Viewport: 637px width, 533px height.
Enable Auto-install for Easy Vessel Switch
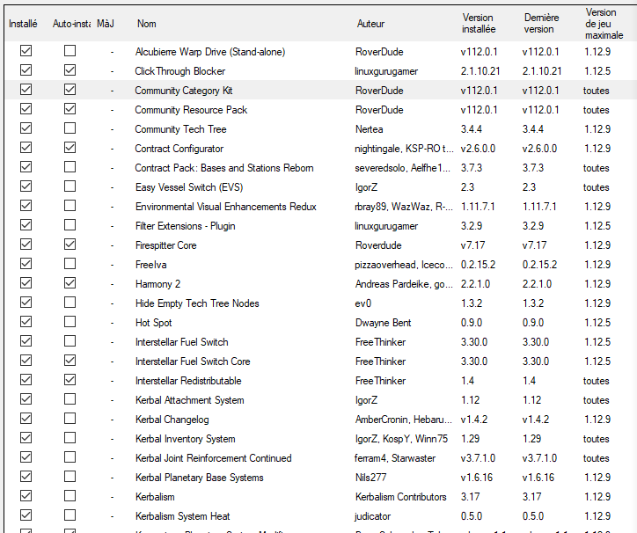click(x=70, y=186)
